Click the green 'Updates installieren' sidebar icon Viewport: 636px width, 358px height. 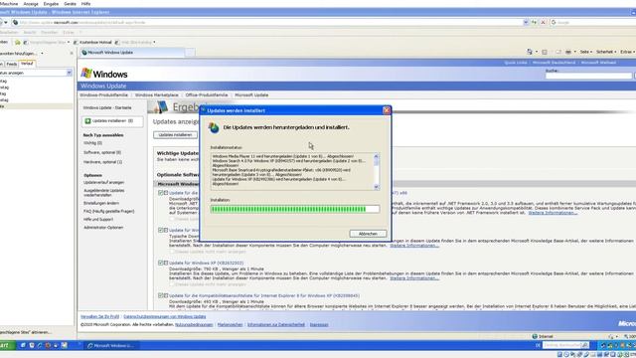point(87,121)
